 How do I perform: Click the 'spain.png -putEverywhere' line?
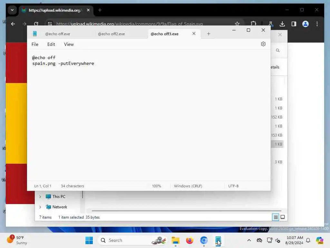[63, 64]
